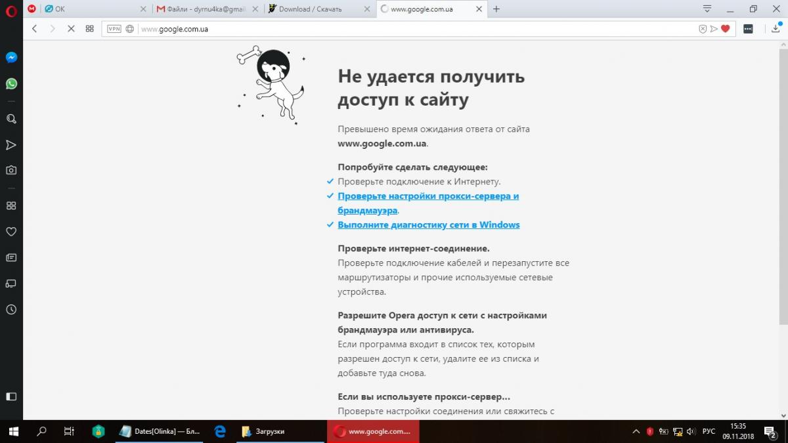Open the tab menu dropdown
The height and width of the screenshot is (443, 788).
coord(707,9)
